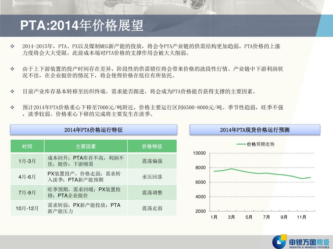Screen dimensions: 333x249
Task: Click the green price forecast line
Action: [x=262, y=173]
